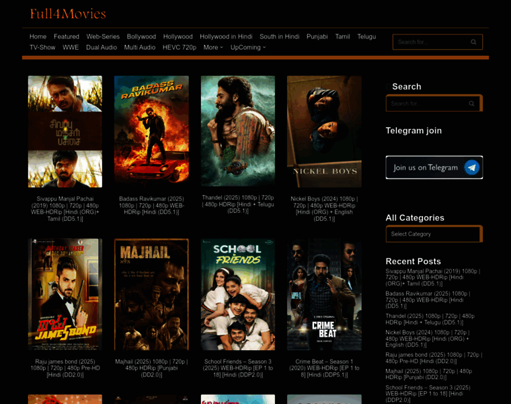Image resolution: width=511 pixels, height=404 pixels.
Task: Expand the More menu dropdown
Action: pyautogui.click(x=213, y=47)
